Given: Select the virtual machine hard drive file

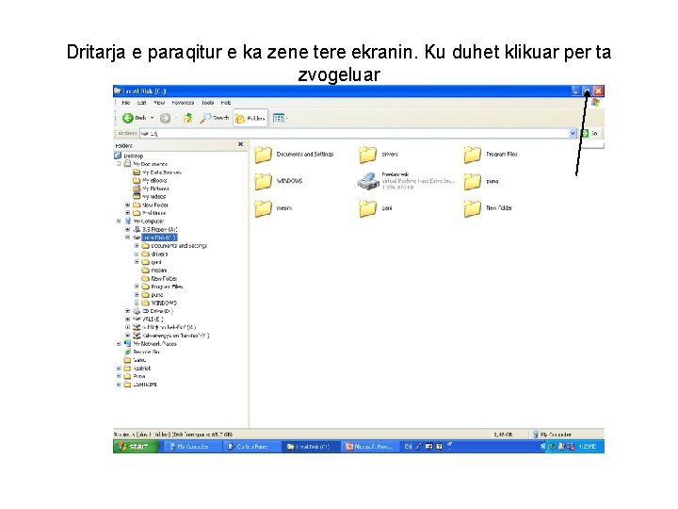Looking at the screenshot, I should coord(406,181).
